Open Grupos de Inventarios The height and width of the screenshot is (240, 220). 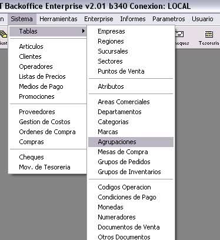click(x=131, y=172)
